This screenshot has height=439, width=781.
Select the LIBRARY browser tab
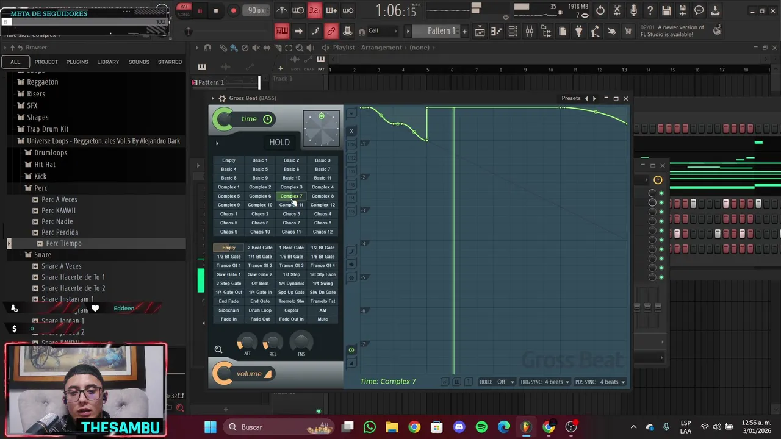(108, 62)
